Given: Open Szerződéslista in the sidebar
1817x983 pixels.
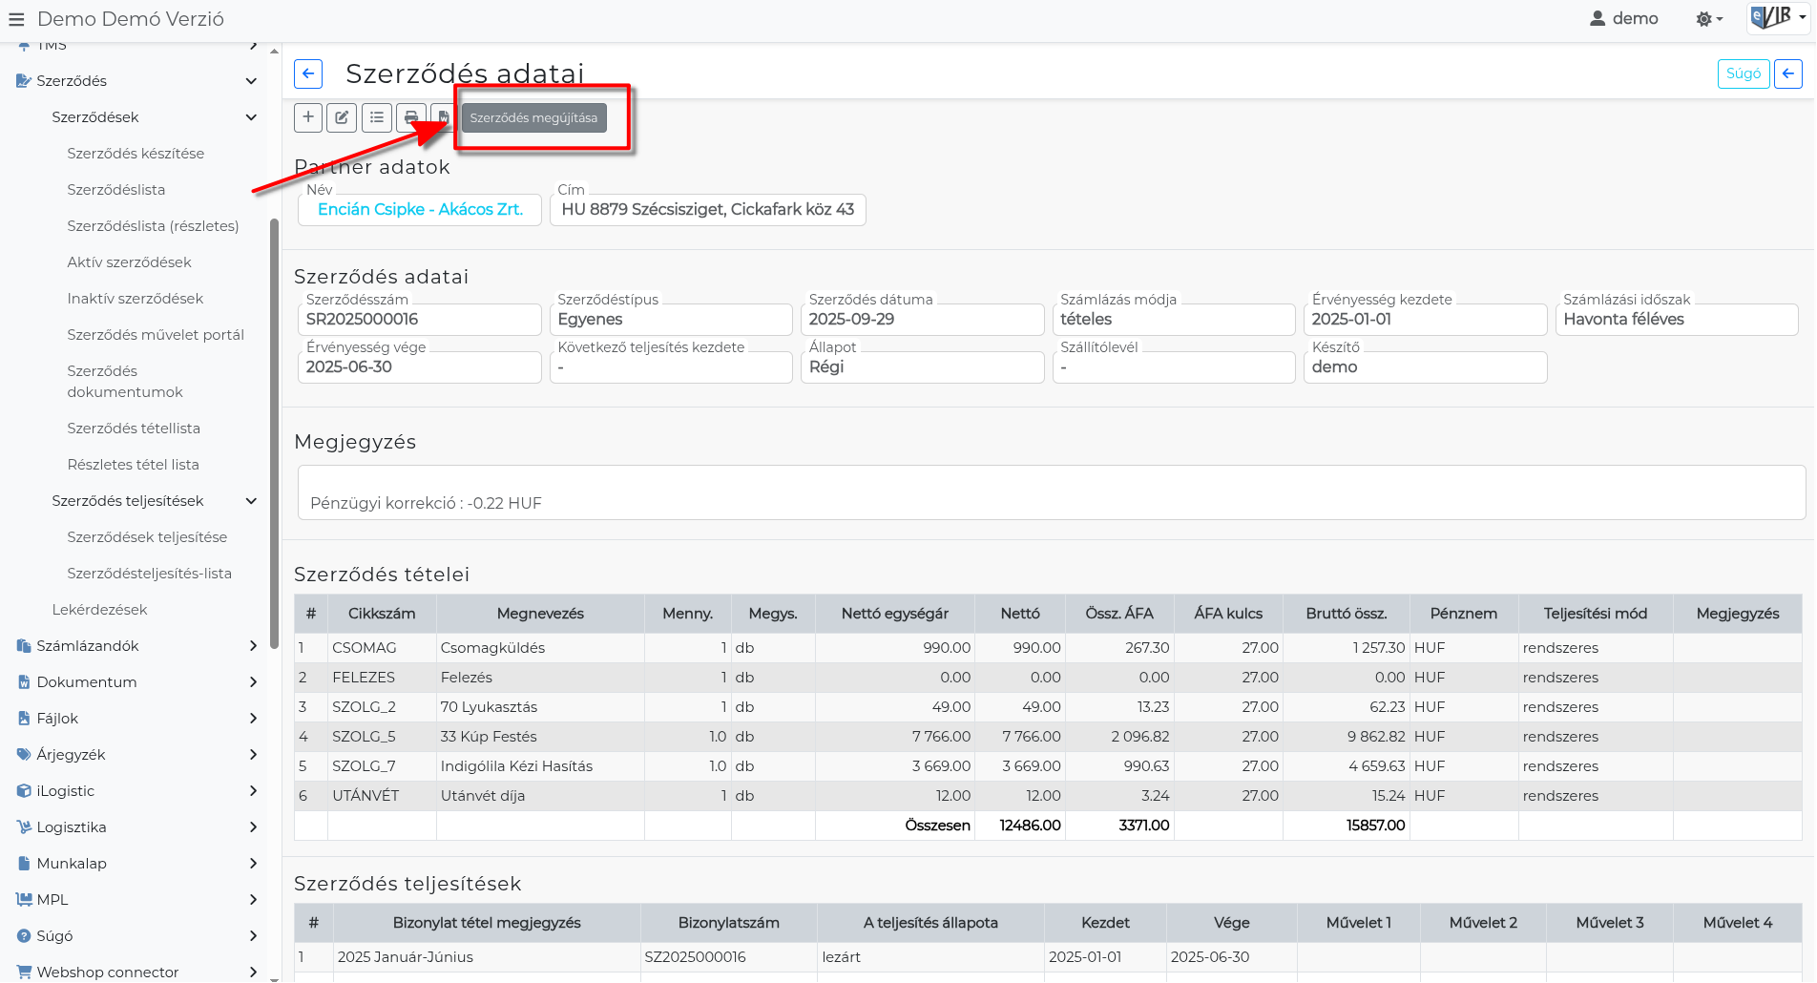Looking at the screenshot, I should coord(116,190).
